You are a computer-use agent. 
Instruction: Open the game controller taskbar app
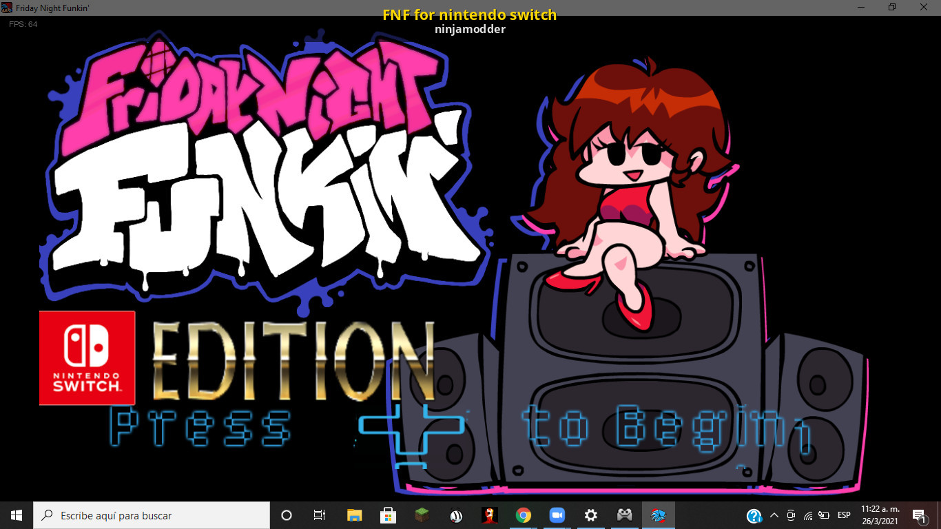624,515
